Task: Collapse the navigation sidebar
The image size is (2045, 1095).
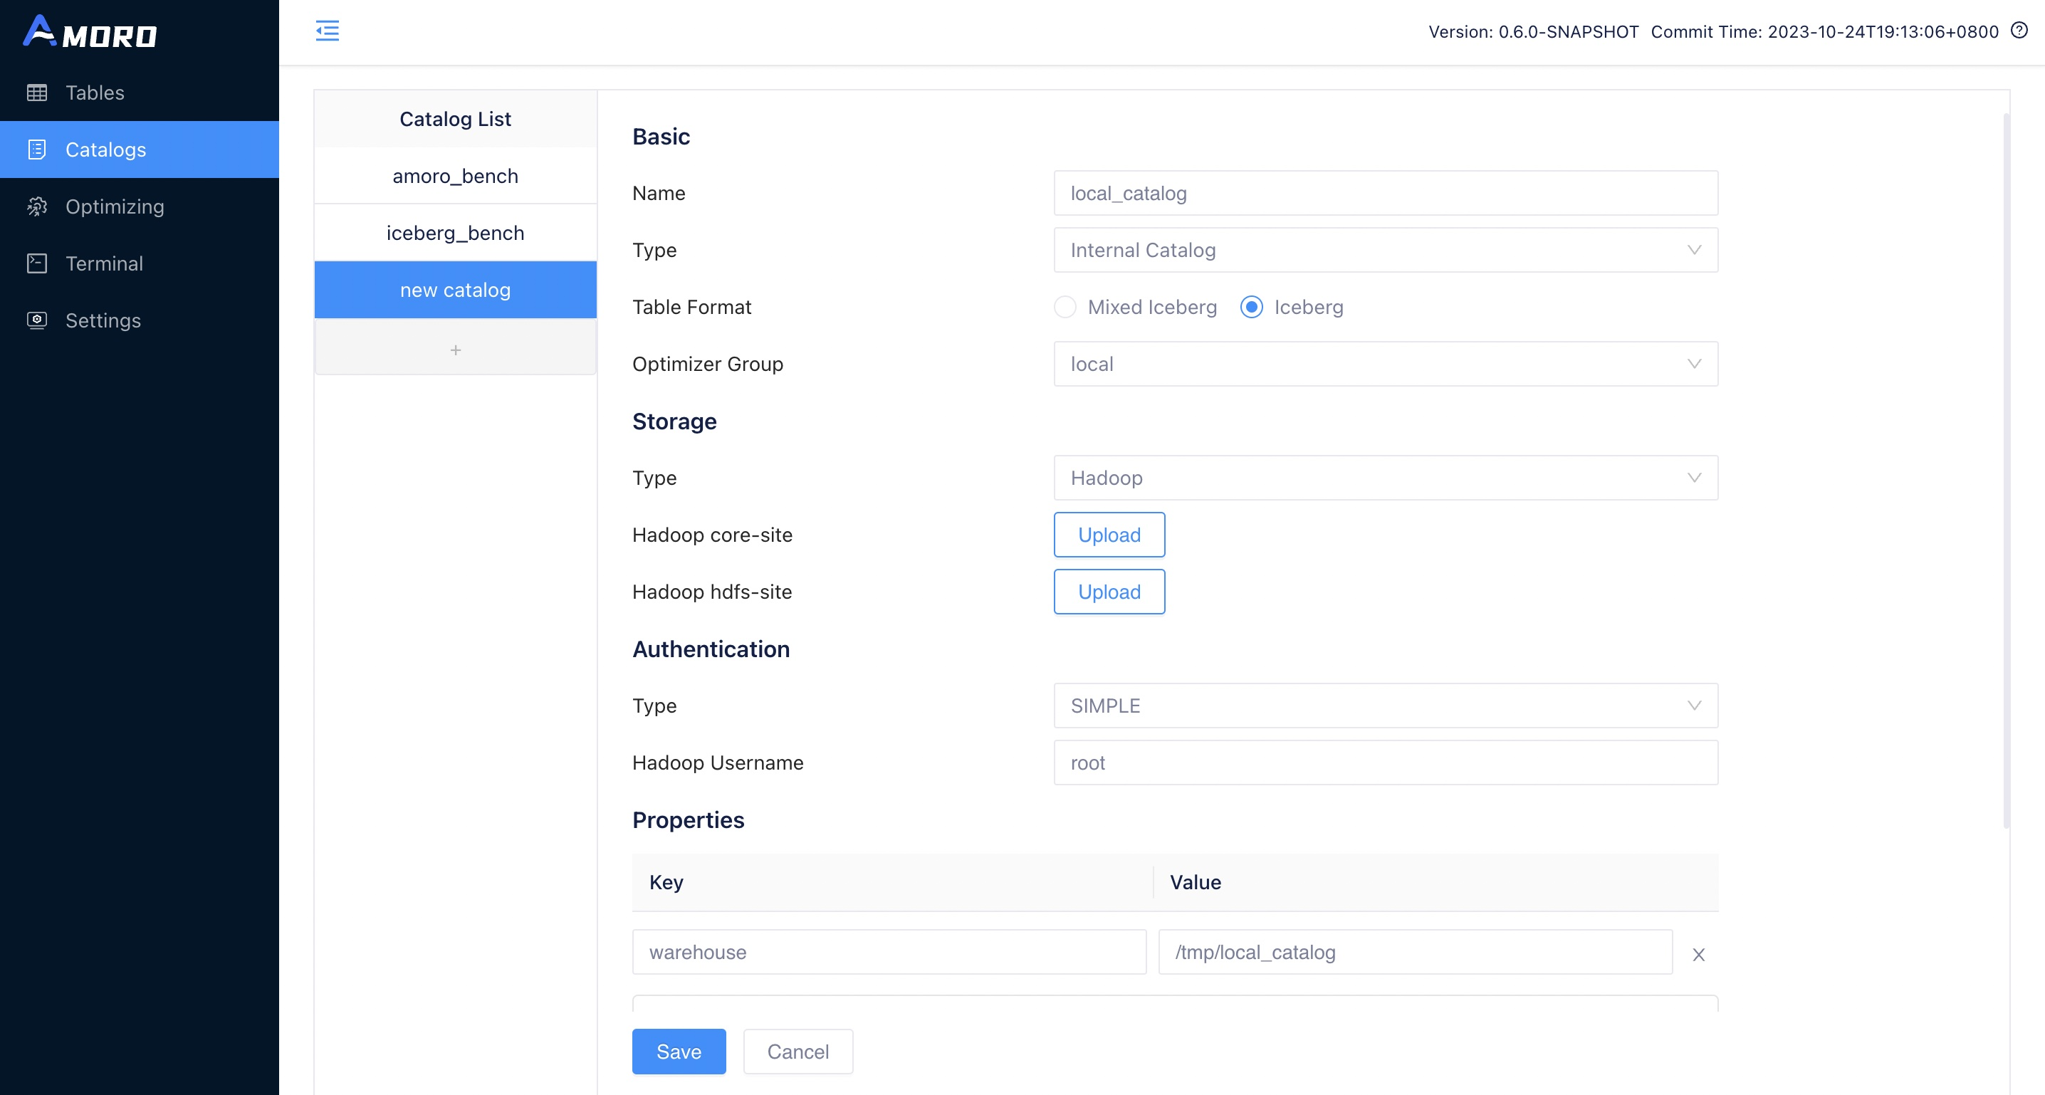Action: pyautogui.click(x=327, y=30)
